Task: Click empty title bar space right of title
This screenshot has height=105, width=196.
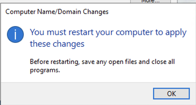Action: [x=150, y=12]
